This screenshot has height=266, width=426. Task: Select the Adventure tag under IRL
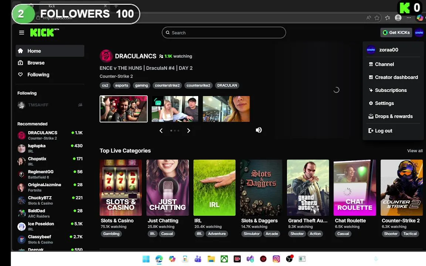[x=217, y=234]
